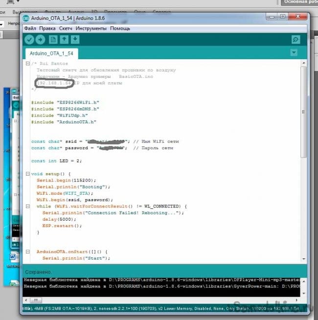
Task: Open the Скетч menu
Action: [x=66, y=28]
